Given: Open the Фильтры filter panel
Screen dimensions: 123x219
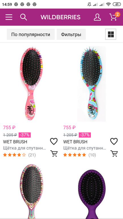Looking at the screenshot, I should click(x=71, y=34).
